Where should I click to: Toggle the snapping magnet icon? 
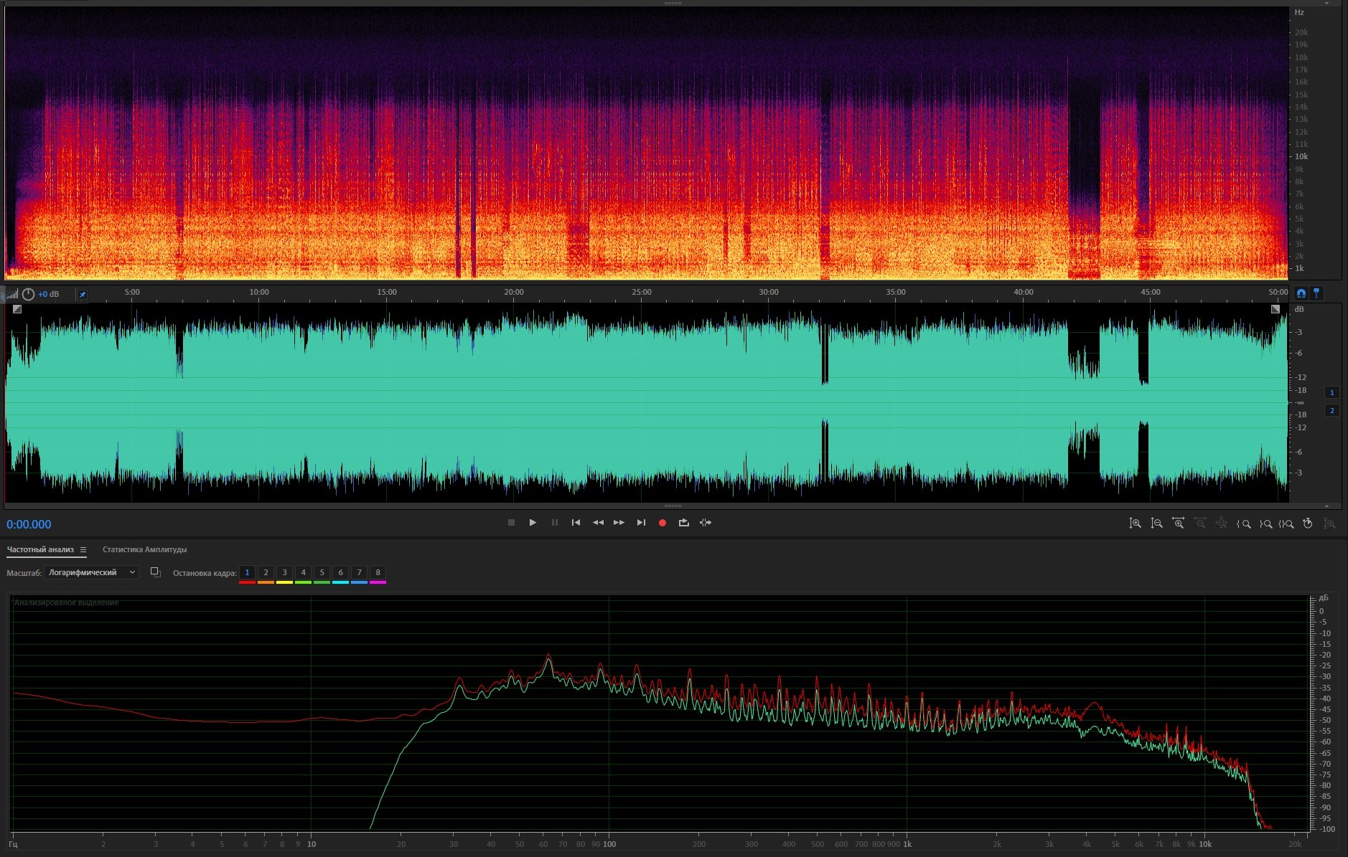(1301, 293)
